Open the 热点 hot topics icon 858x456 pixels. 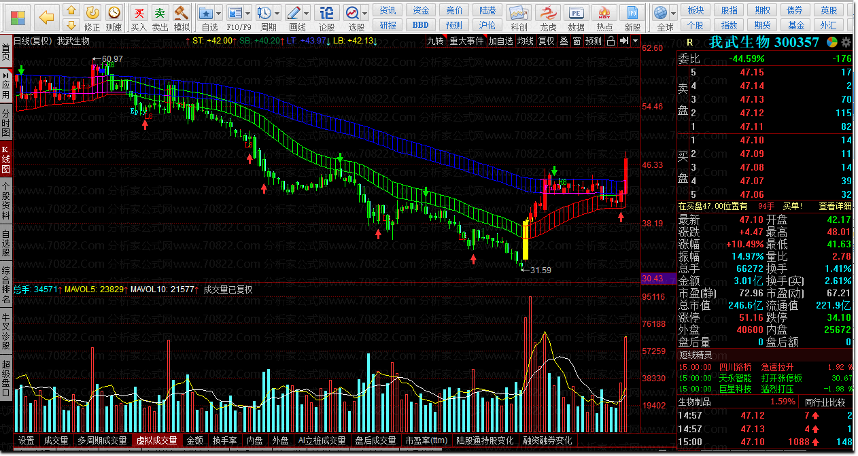[604, 18]
